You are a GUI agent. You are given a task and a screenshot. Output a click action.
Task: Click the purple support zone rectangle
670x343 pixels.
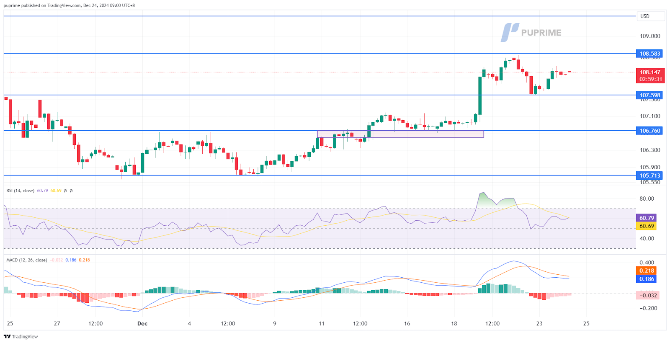point(400,134)
